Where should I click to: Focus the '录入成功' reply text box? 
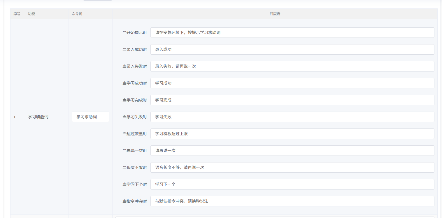point(292,49)
